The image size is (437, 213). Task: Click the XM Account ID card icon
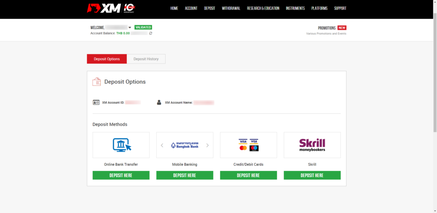tap(96, 102)
